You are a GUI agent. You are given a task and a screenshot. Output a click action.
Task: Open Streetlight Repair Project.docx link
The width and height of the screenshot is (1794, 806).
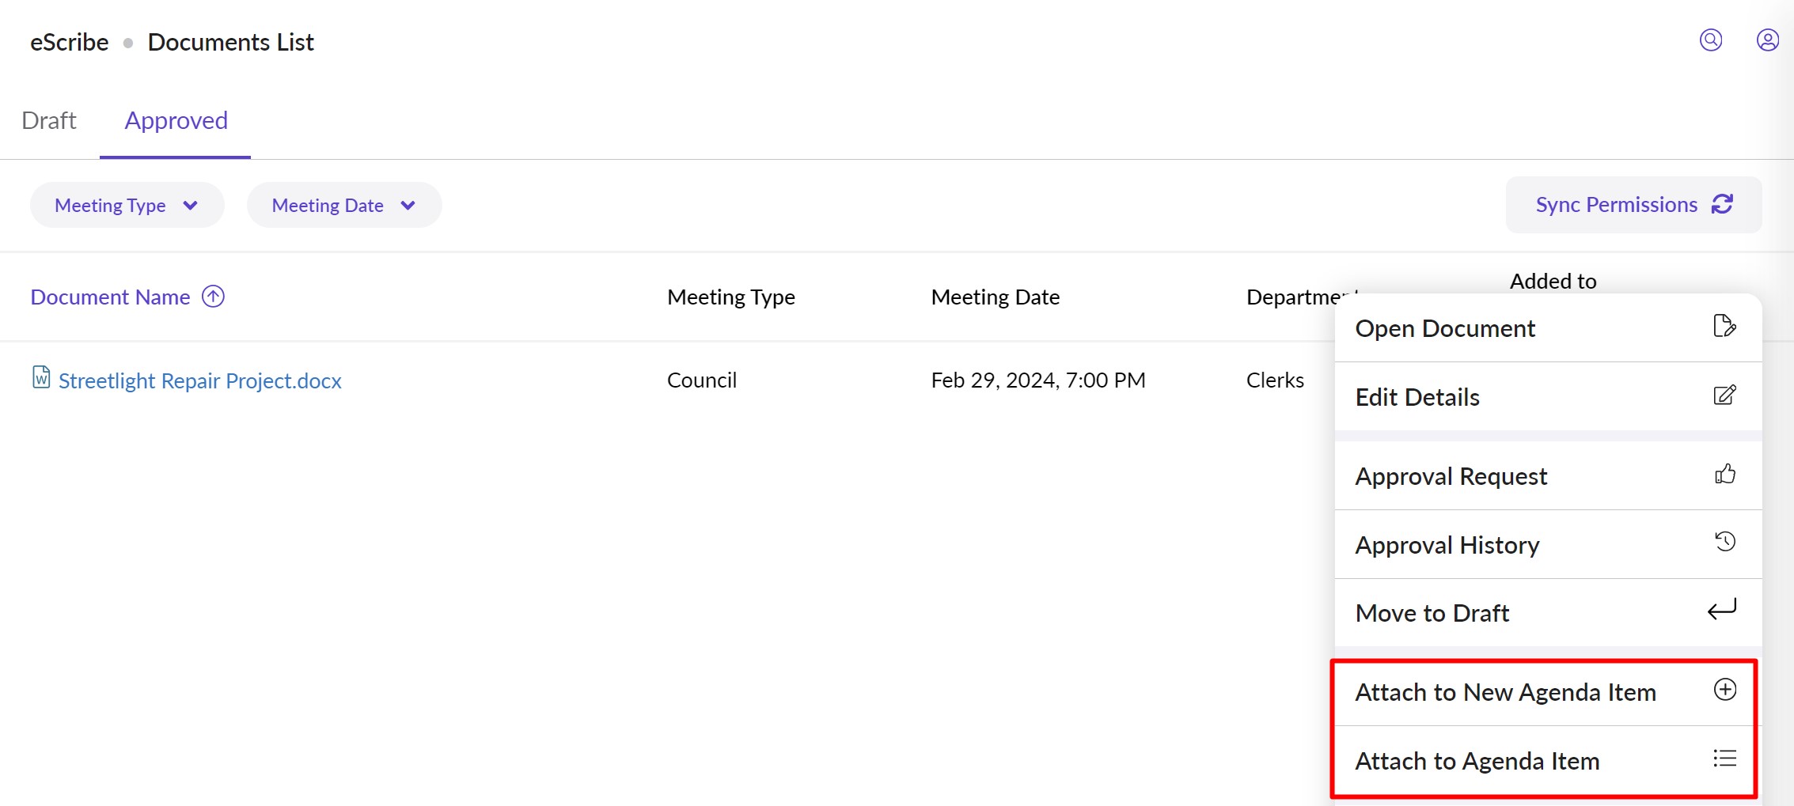click(x=199, y=381)
